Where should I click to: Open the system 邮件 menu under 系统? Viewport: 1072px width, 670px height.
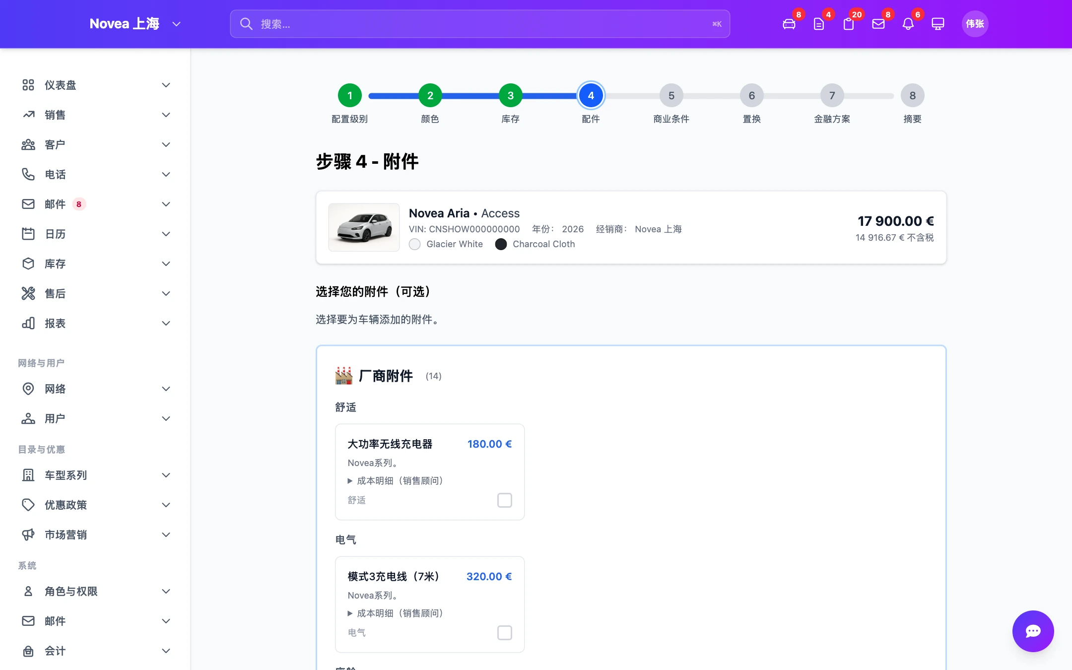pos(95,621)
